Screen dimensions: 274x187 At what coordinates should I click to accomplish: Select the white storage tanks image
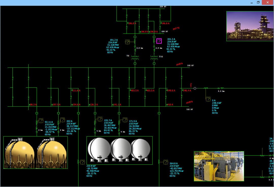click(x=119, y=150)
